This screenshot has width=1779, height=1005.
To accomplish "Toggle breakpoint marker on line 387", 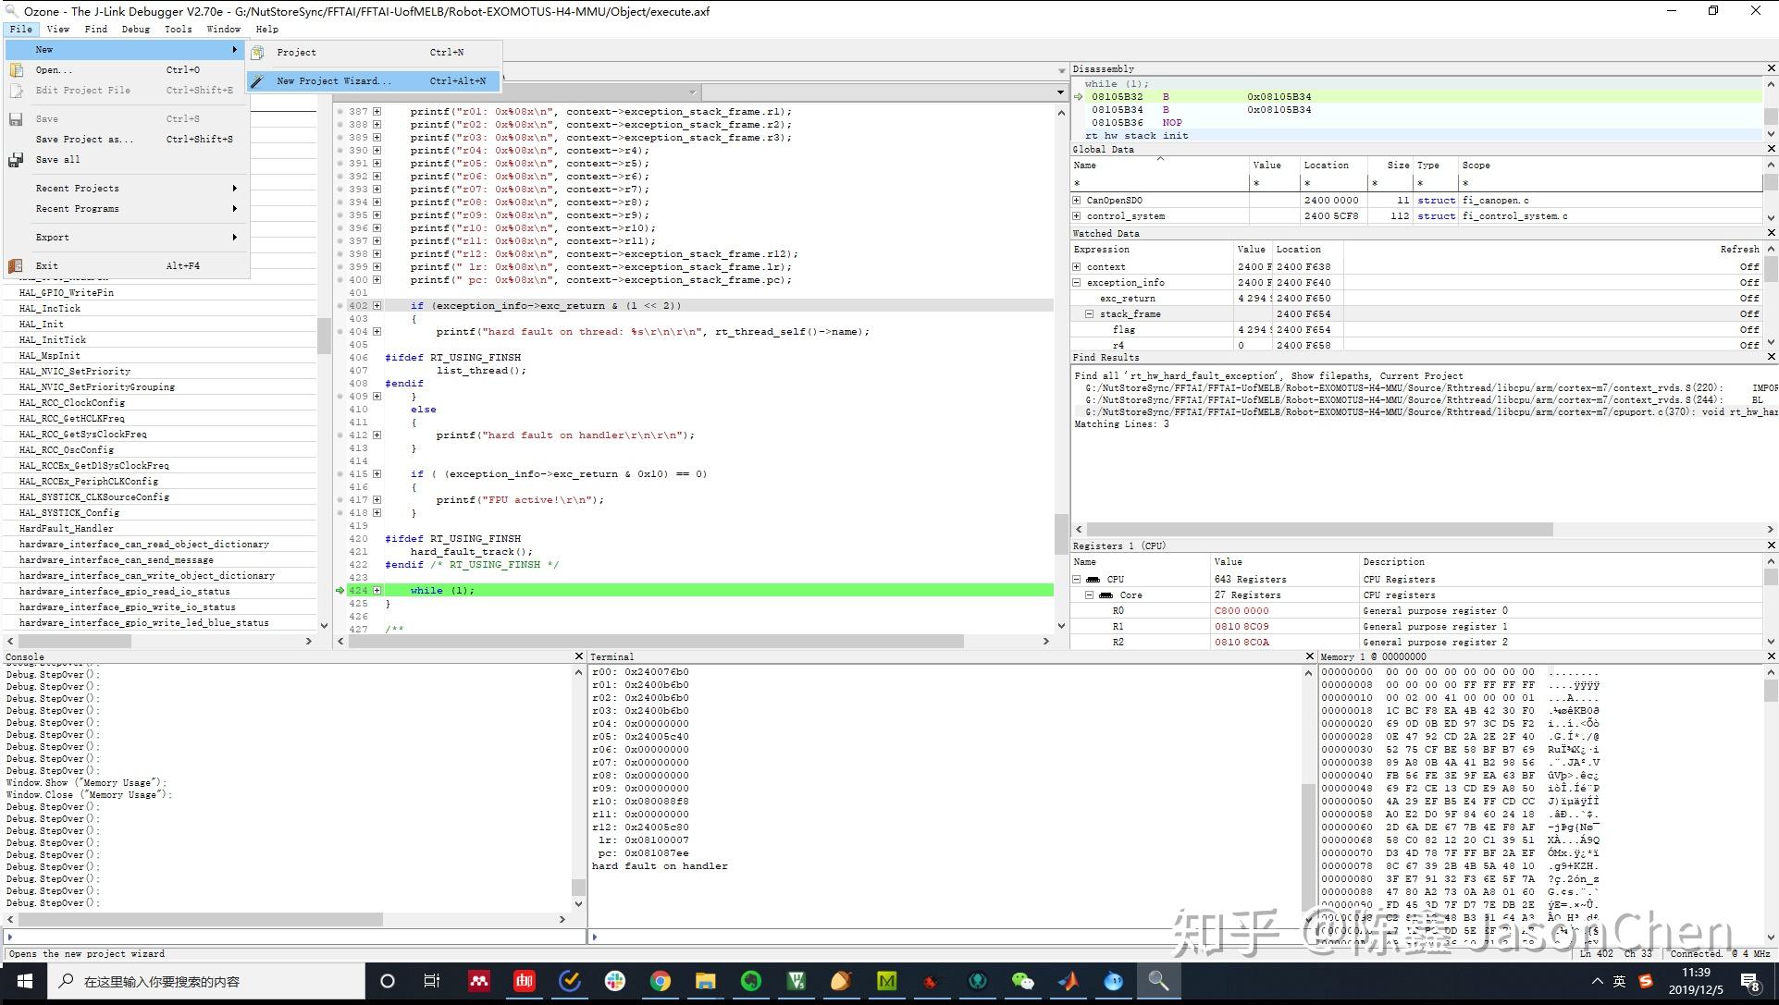I will point(340,112).
